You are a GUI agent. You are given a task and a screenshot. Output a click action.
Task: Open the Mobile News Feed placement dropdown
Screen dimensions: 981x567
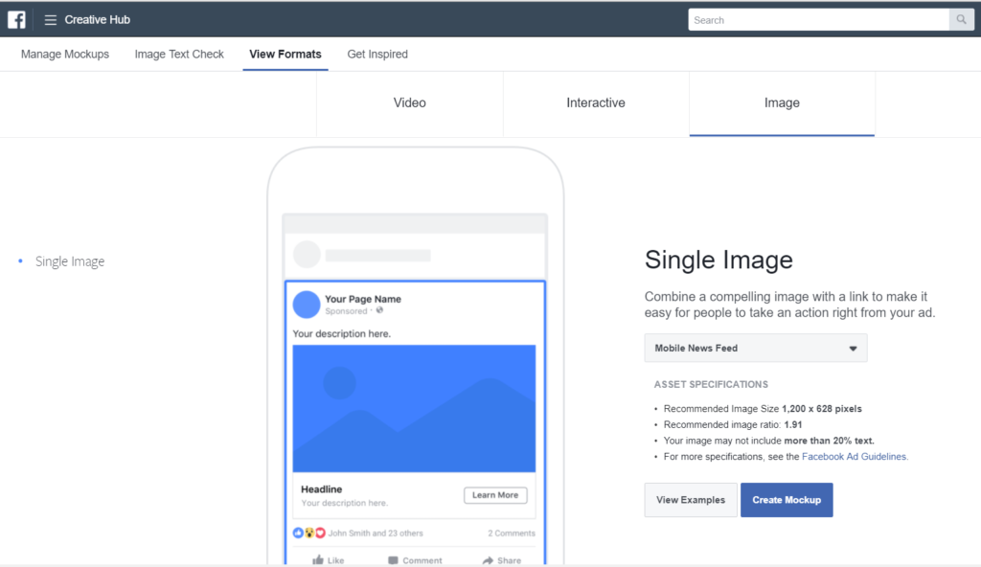(756, 348)
